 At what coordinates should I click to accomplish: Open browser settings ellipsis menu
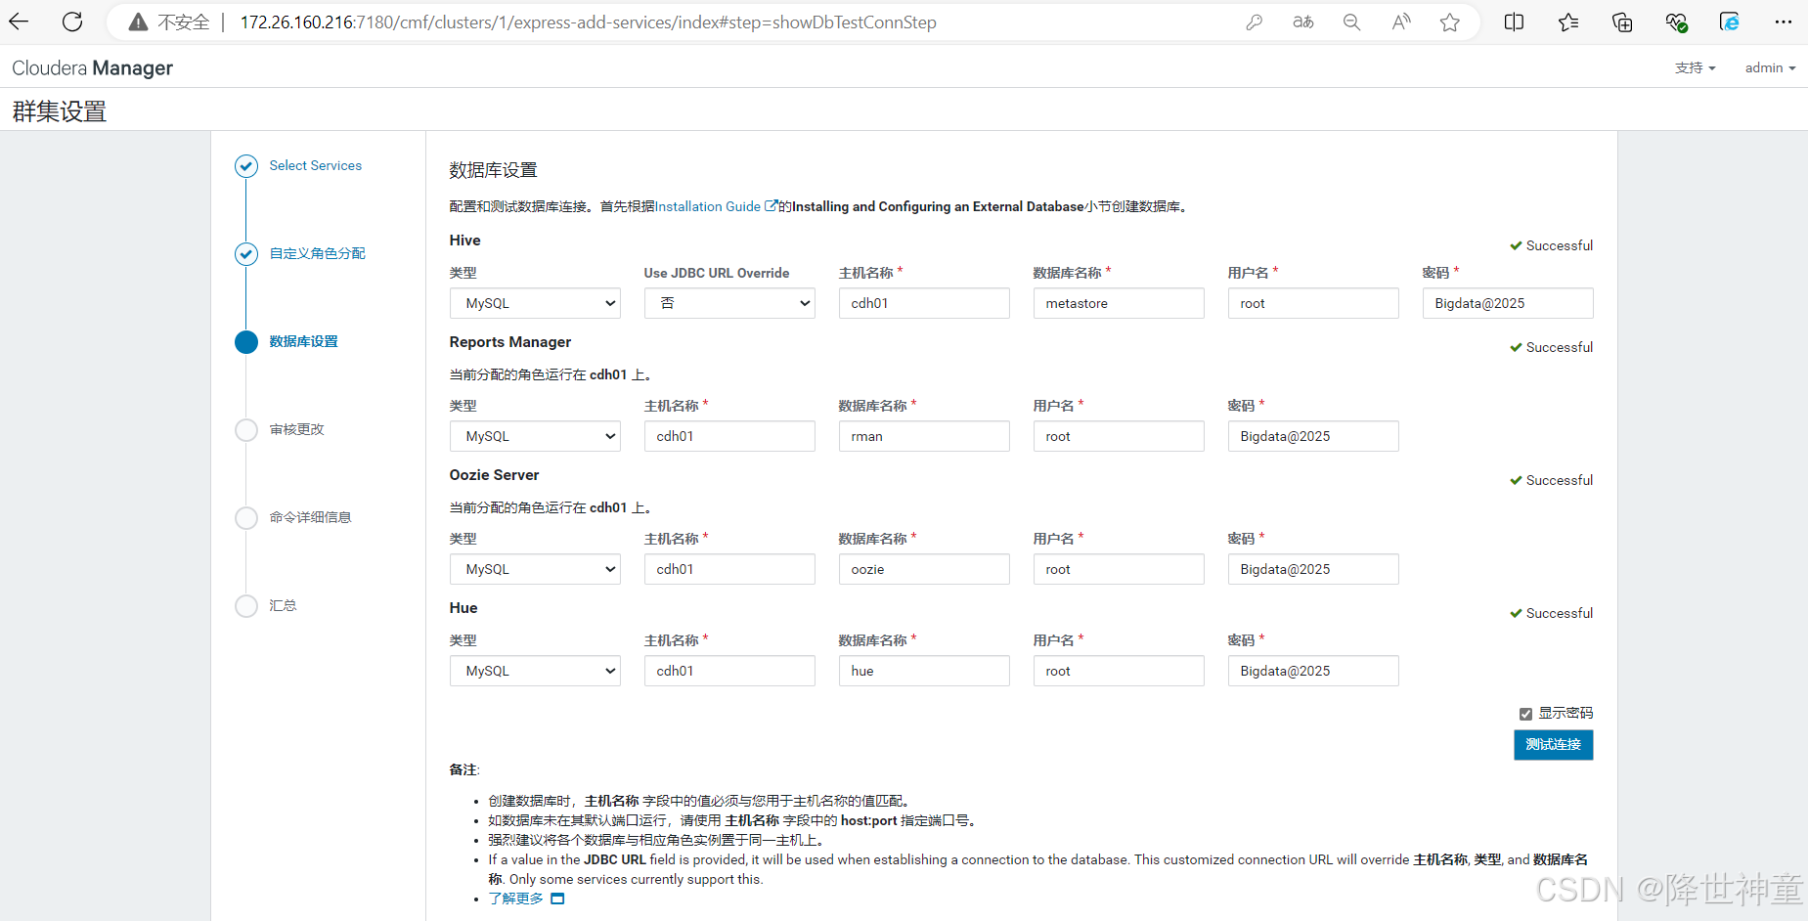pos(1784,22)
